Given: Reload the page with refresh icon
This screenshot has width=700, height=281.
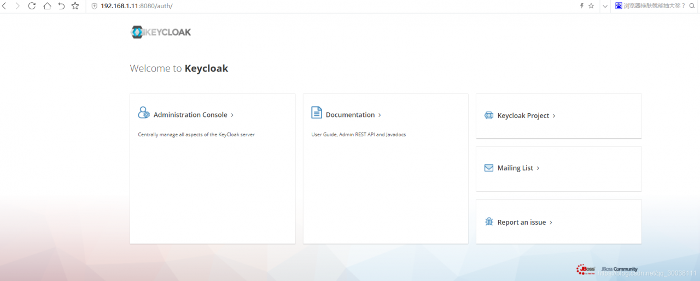Looking at the screenshot, I should 32,6.
